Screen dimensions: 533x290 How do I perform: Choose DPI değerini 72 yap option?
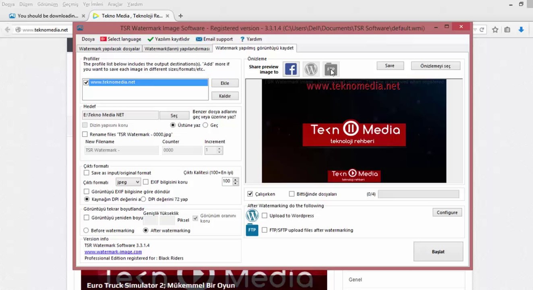tap(143, 199)
